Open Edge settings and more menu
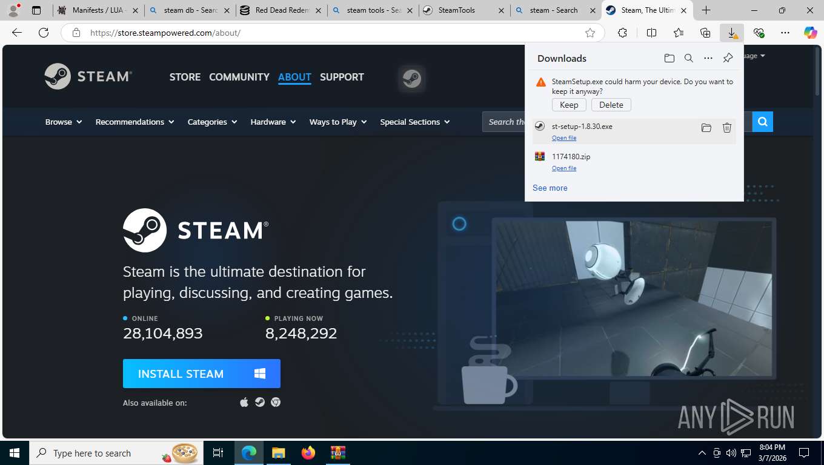The image size is (824, 465). [x=785, y=33]
